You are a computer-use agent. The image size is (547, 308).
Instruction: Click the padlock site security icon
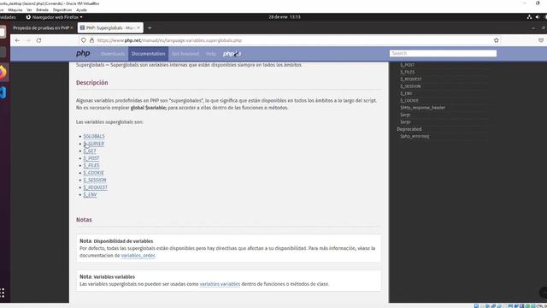(x=91, y=40)
